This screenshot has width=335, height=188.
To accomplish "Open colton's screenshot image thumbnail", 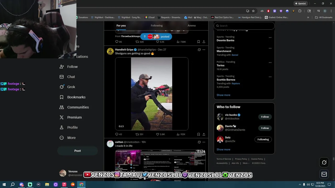I will (x=160, y=165).
